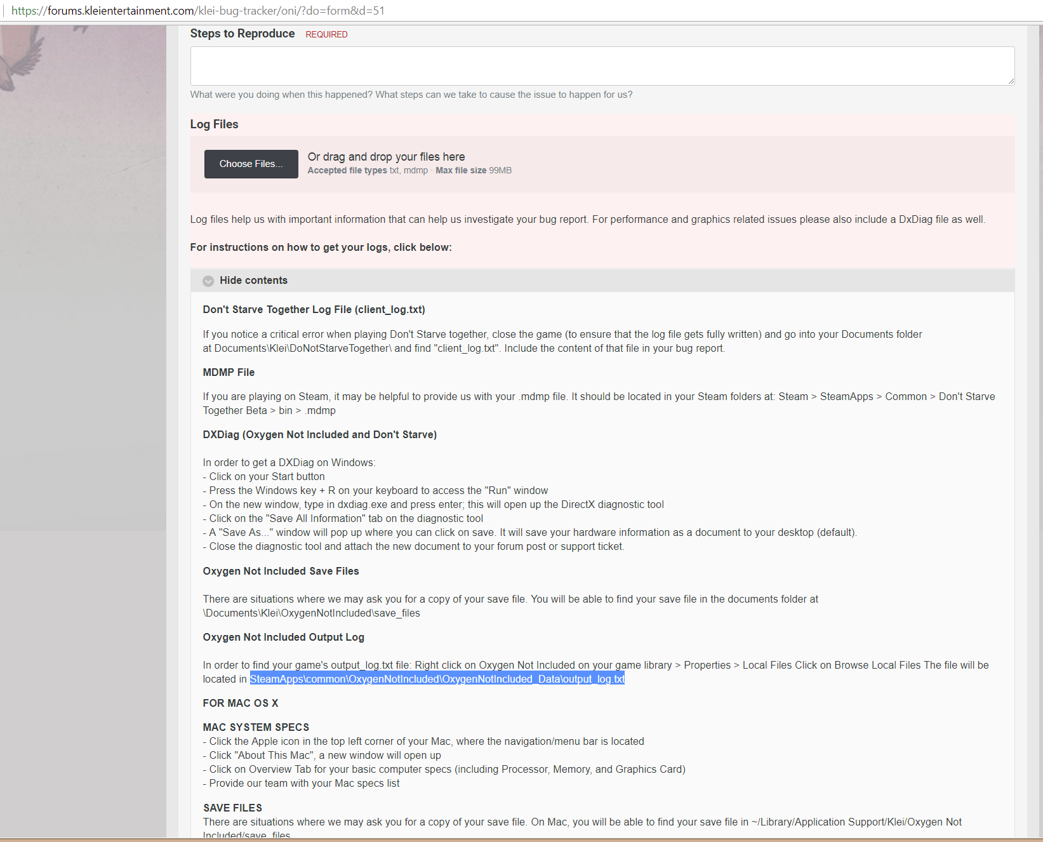The height and width of the screenshot is (842, 1043).
Task: Click the MDMP File heading
Action: [x=229, y=373]
